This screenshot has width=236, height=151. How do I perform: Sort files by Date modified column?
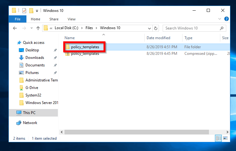(x=158, y=38)
